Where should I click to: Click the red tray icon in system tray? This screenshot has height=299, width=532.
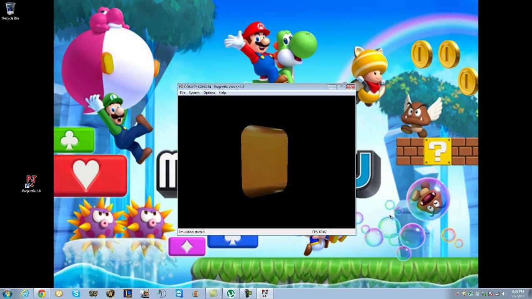point(457,294)
